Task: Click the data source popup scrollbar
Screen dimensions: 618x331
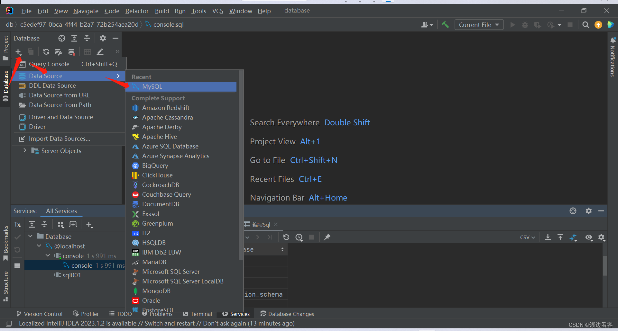Action: coord(241,165)
